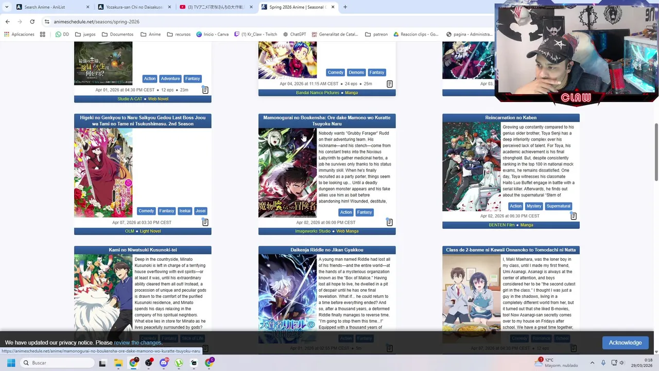Viewport: 659px width, 371px height.
Task: Open Task View in the taskbar
Action: coord(102,363)
